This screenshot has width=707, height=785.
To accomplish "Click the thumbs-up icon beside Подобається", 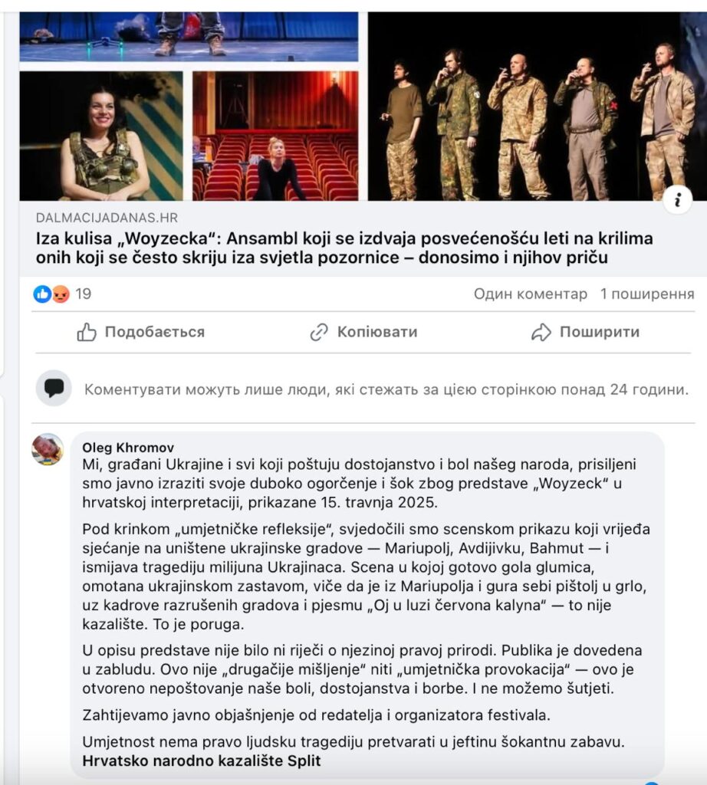I will [87, 332].
